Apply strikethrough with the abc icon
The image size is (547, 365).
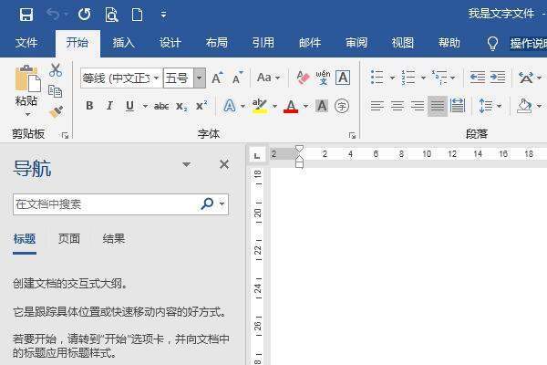coord(161,106)
